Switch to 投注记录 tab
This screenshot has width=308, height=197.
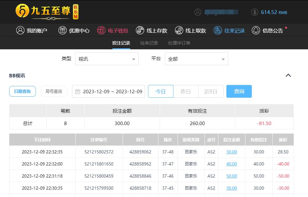121,43
